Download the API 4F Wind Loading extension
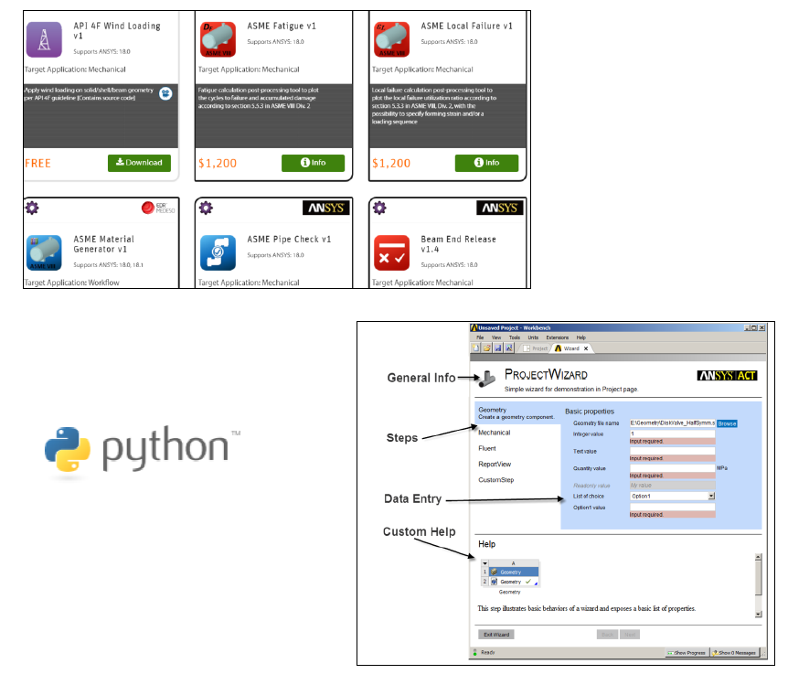Screen dimensions: 788x674 [x=139, y=163]
